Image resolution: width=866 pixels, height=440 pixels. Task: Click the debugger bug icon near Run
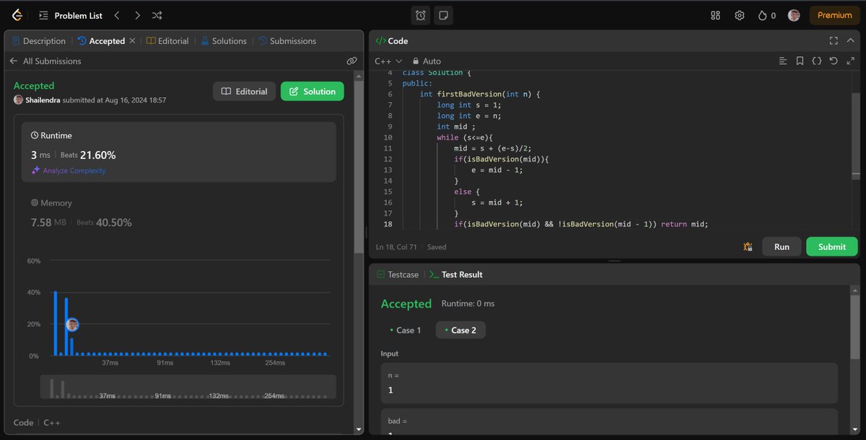[x=748, y=246]
